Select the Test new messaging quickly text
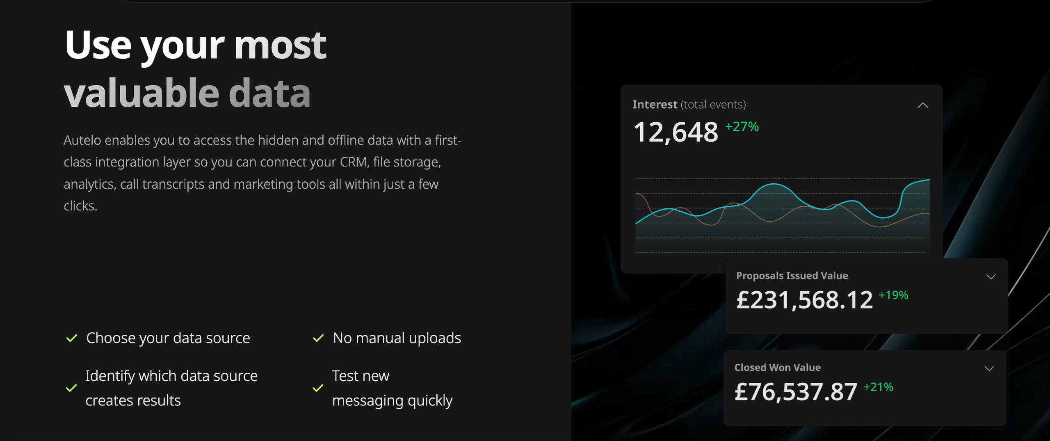Screen dimensions: 1050x441 pos(392,388)
